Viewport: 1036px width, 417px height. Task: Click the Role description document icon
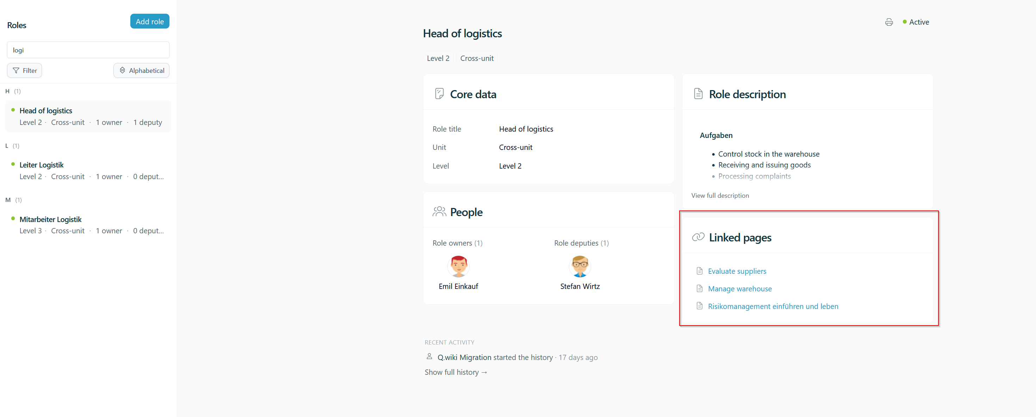point(698,94)
